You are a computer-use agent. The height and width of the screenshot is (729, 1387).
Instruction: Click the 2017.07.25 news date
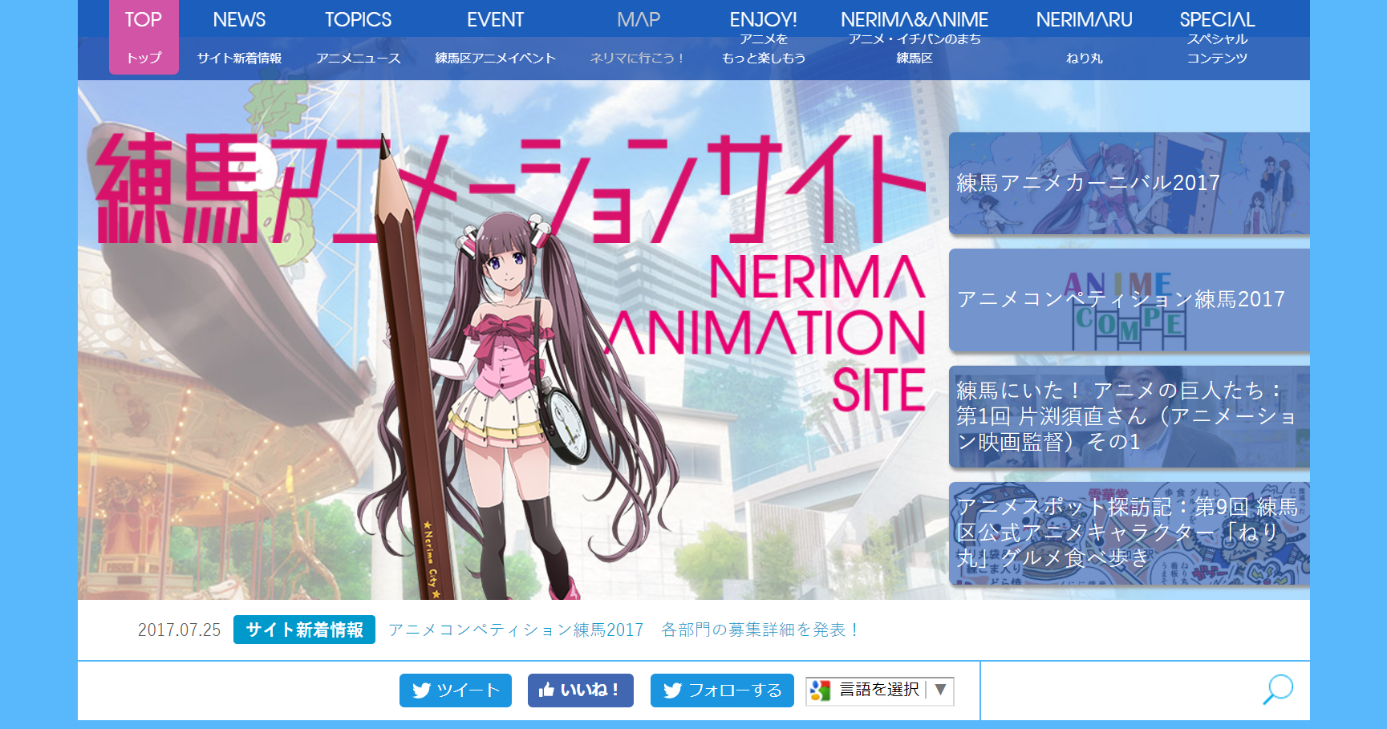click(x=179, y=630)
